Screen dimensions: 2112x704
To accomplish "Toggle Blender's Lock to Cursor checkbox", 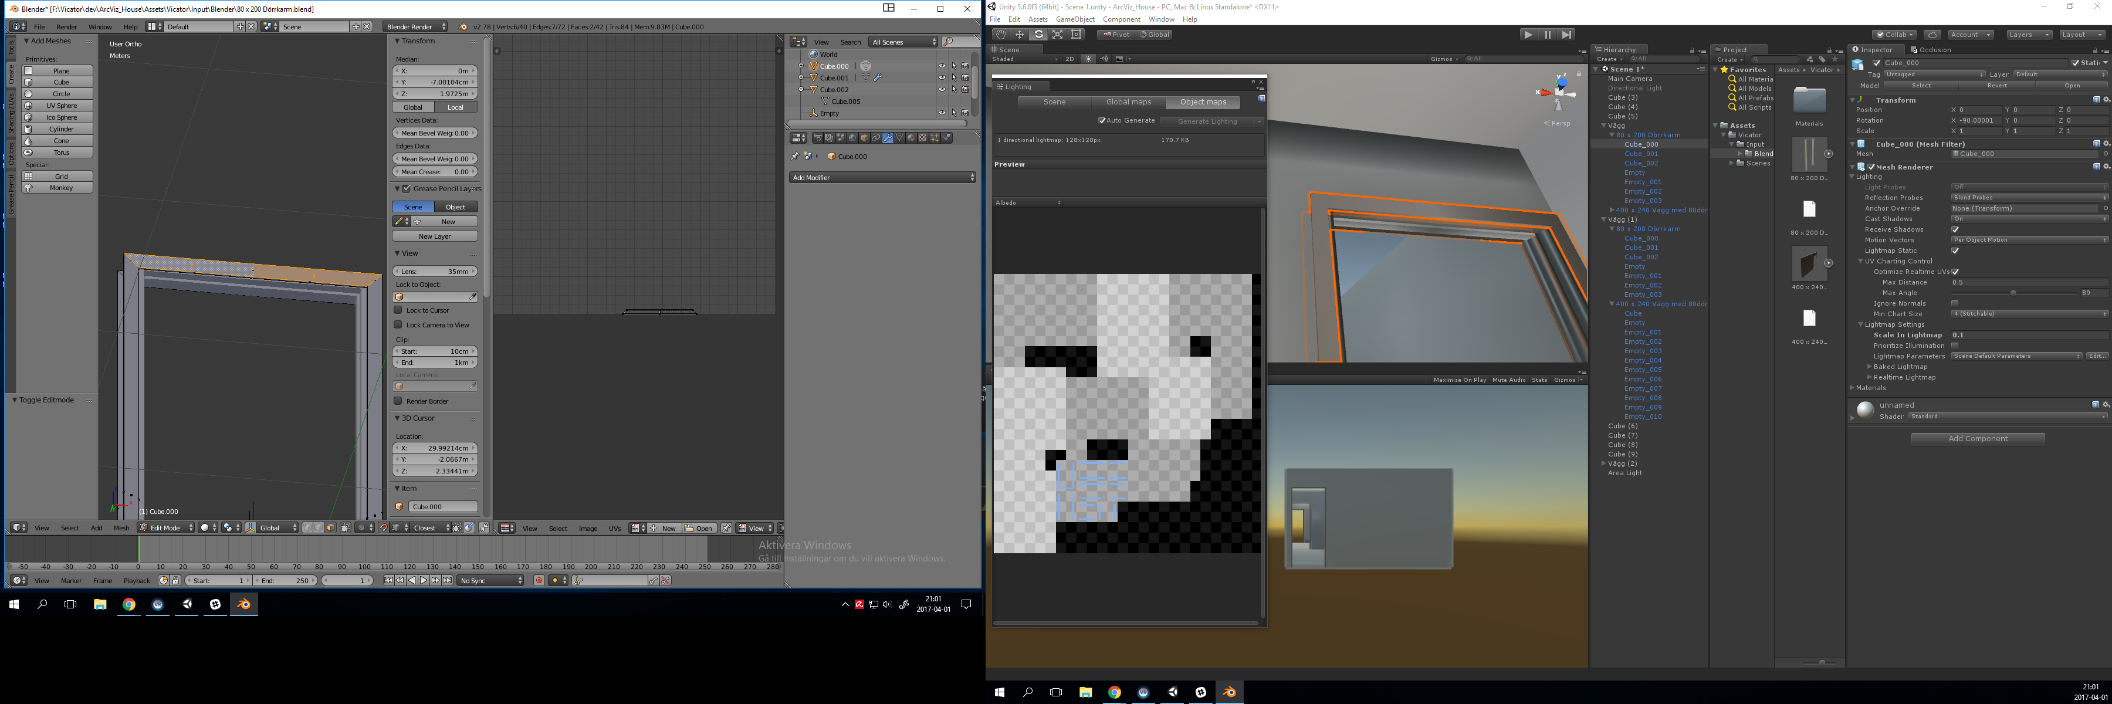I will (x=398, y=310).
